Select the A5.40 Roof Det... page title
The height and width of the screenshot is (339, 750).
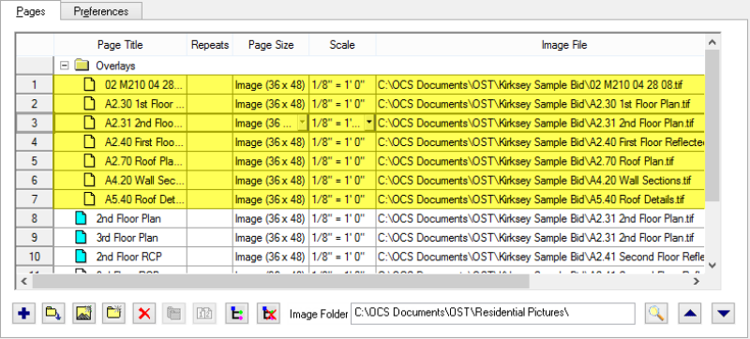point(144,199)
